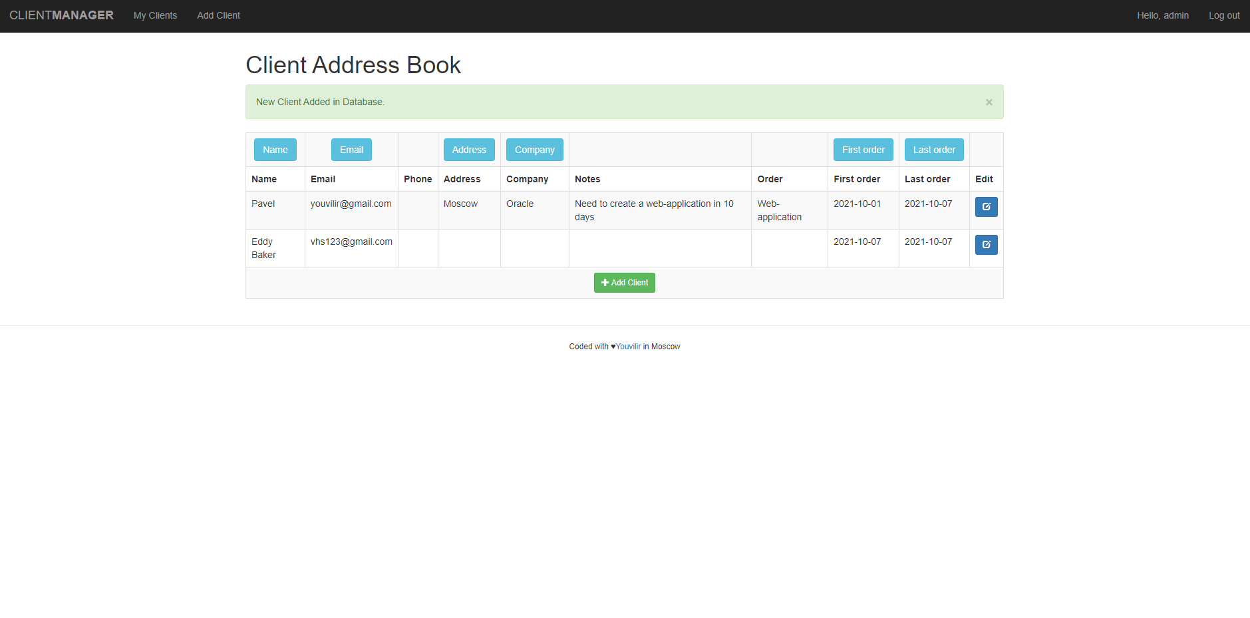Open the Youvilir footer link
Image resolution: width=1250 pixels, height=618 pixels.
628,347
